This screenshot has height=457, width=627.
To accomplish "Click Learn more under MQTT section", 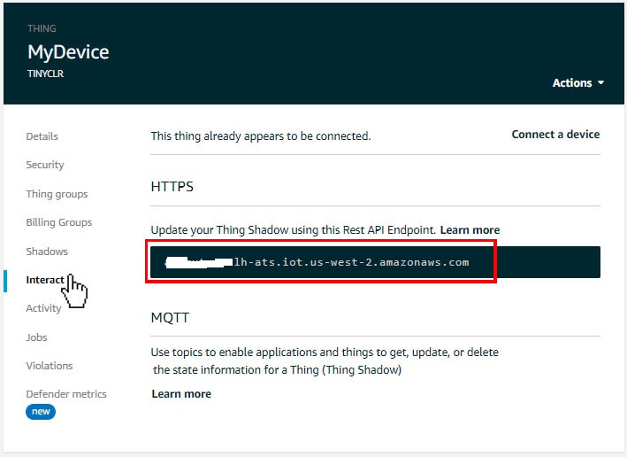I will click(181, 394).
